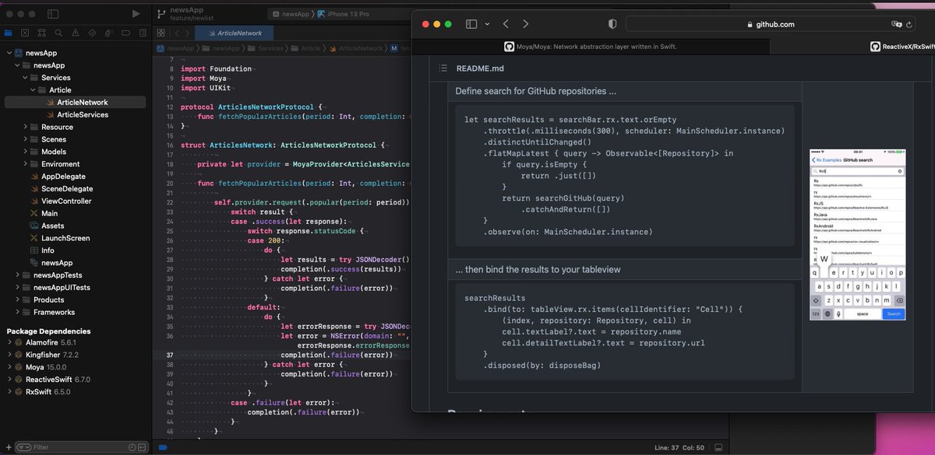This screenshot has width=935, height=455.
Task: Click the translate icon in address bar
Action: tap(896, 24)
